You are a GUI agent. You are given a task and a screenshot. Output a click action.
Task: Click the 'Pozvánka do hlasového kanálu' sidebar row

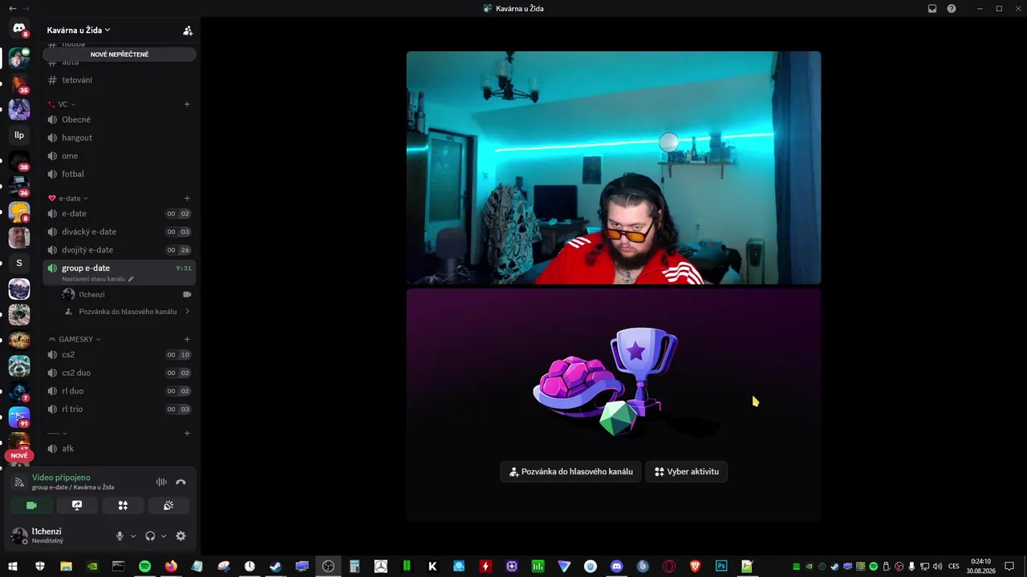click(128, 311)
